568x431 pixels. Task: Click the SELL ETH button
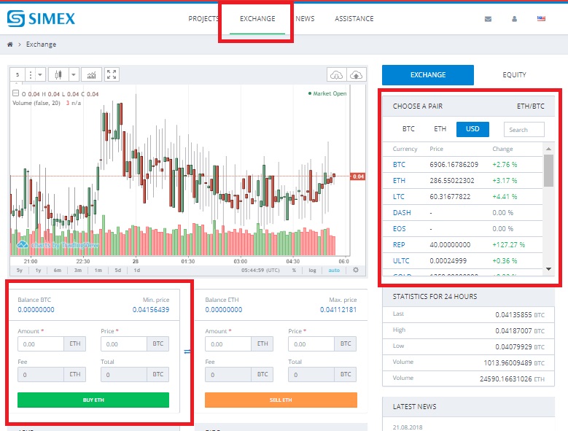[281, 400]
